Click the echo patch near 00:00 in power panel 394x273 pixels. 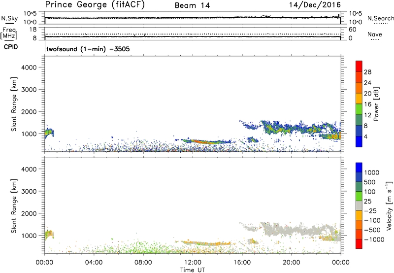[x=49, y=132]
